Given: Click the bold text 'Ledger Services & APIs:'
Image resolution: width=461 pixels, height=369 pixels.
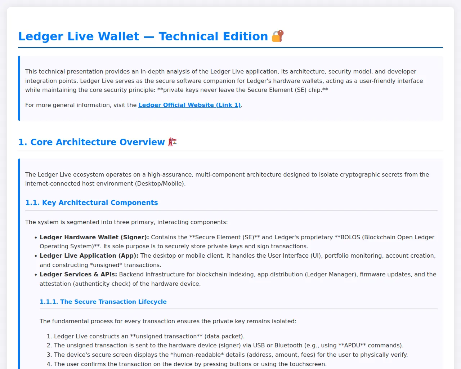Looking at the screenshot, I should 79,274.
